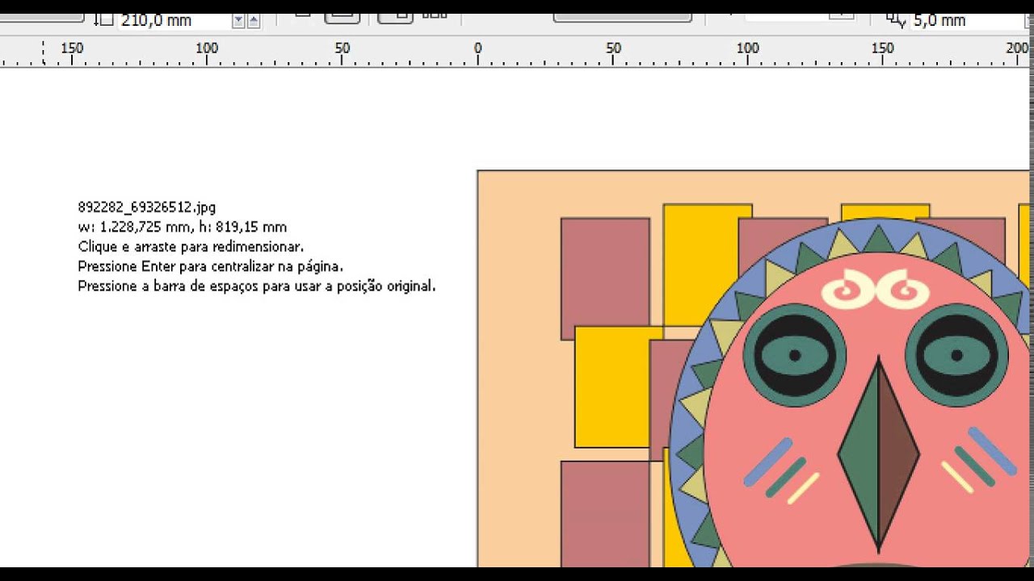
Task: Click the hint 'Clique e arraste para redimensionar.'
Action: 191,246
